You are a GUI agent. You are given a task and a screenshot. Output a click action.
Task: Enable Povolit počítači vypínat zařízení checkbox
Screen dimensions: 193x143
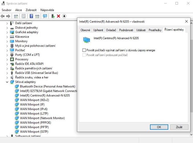pos(84,50)
